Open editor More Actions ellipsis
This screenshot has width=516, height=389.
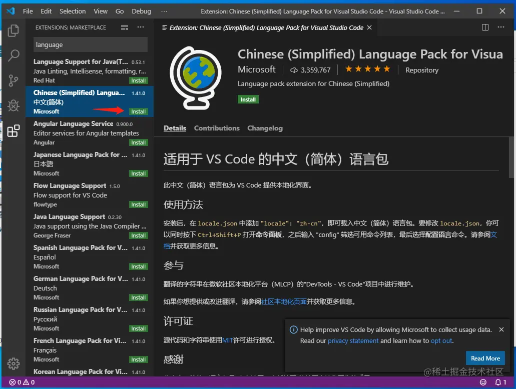501,27
